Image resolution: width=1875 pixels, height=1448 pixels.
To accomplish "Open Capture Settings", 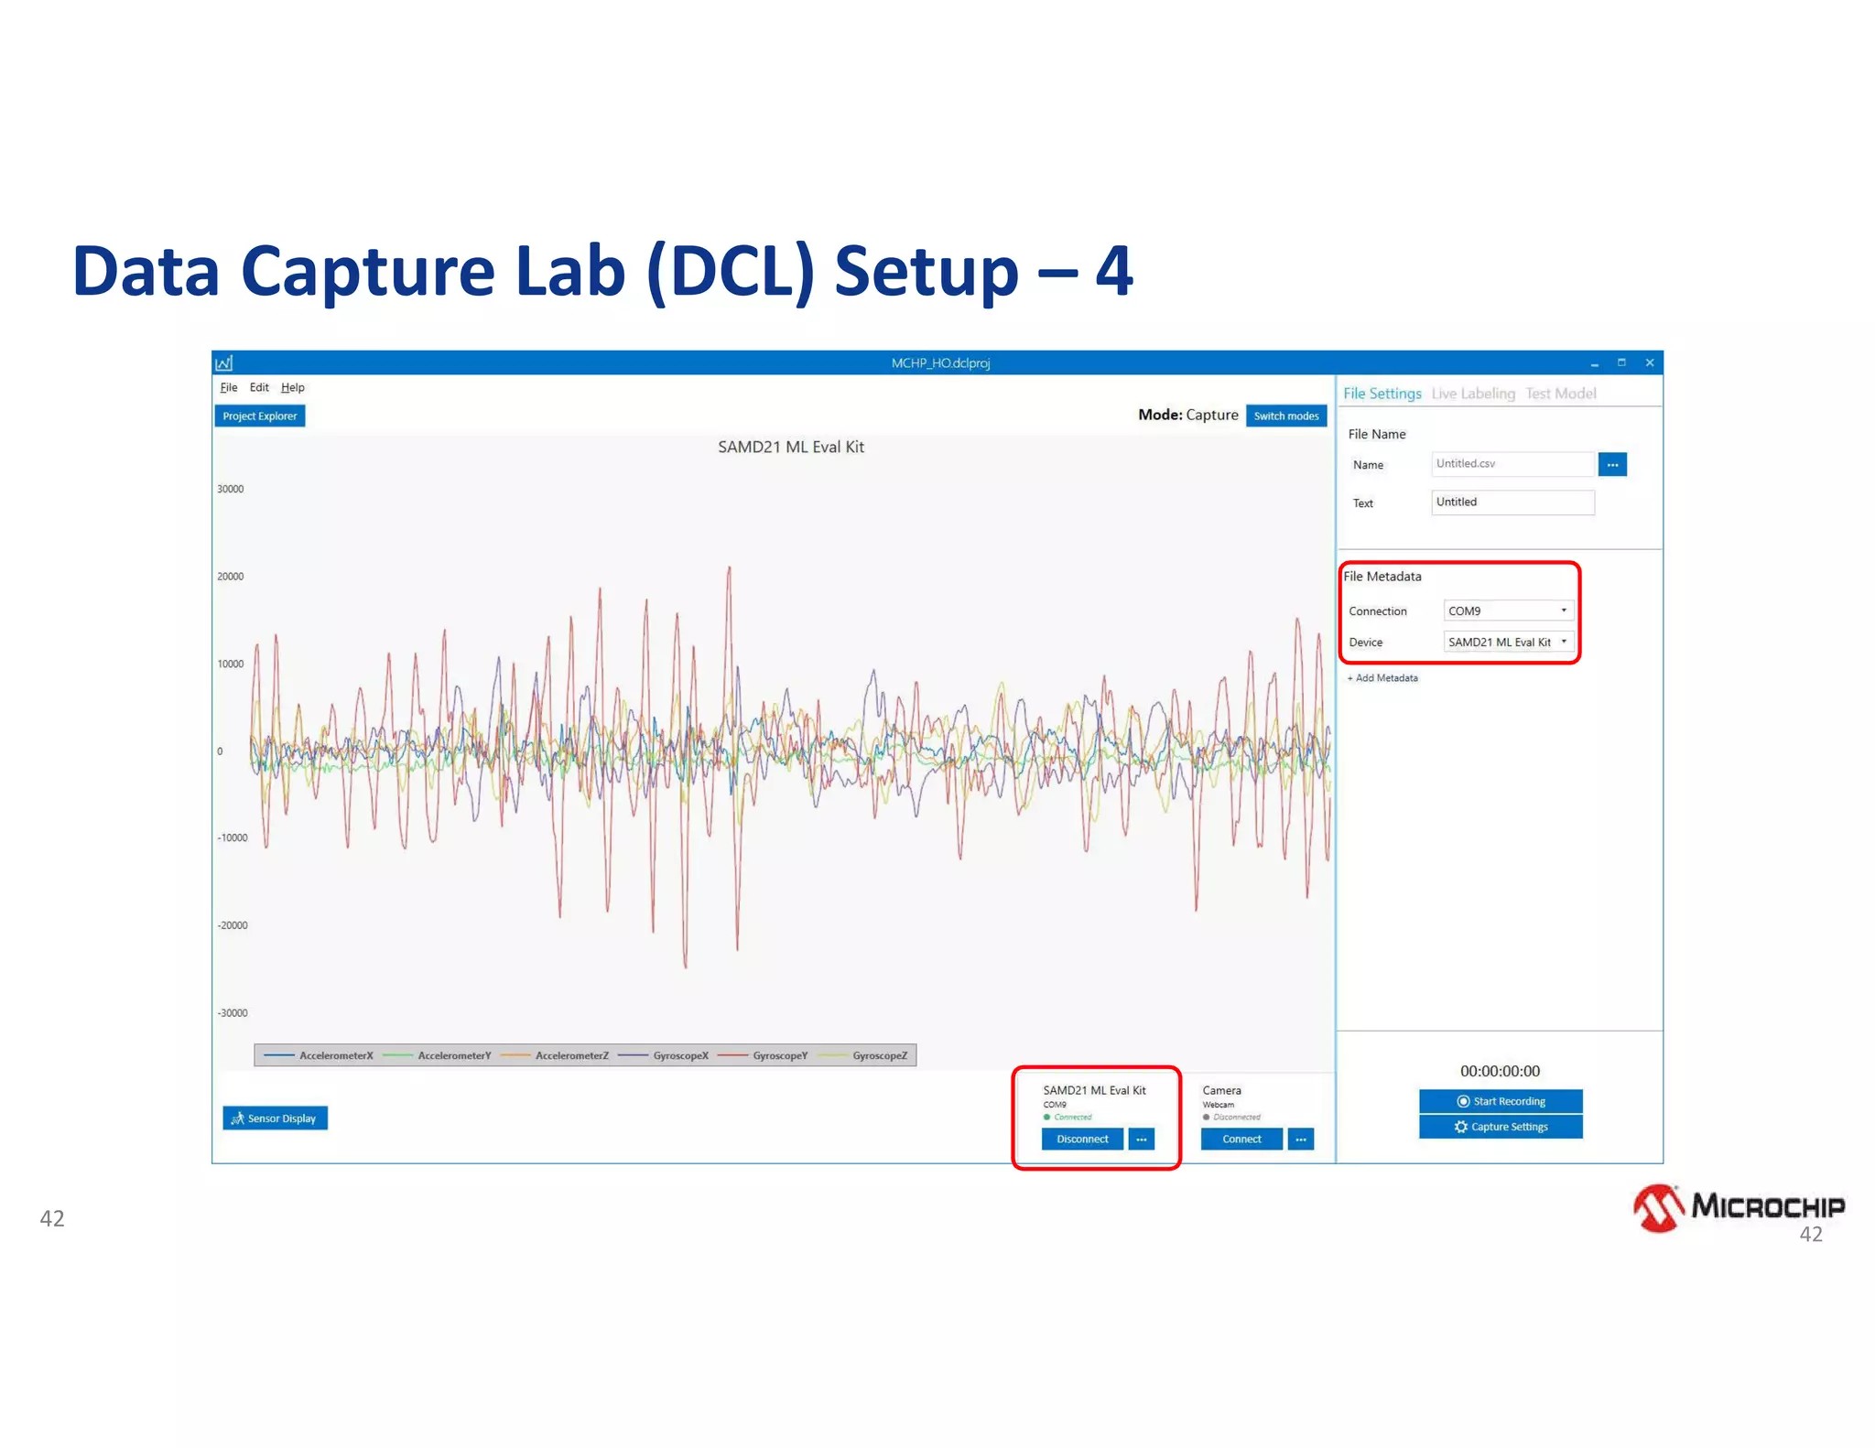I will click(x=1501, y=1128).
